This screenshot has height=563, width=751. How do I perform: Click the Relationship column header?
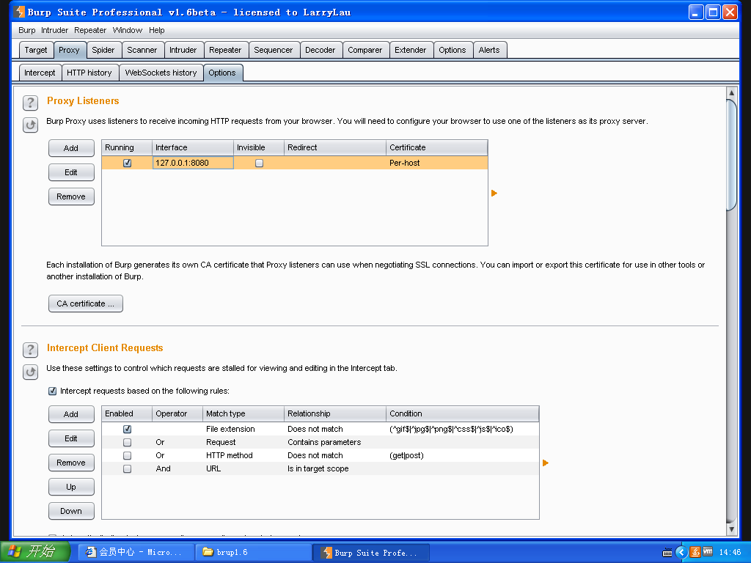click(x=335, y=413)
